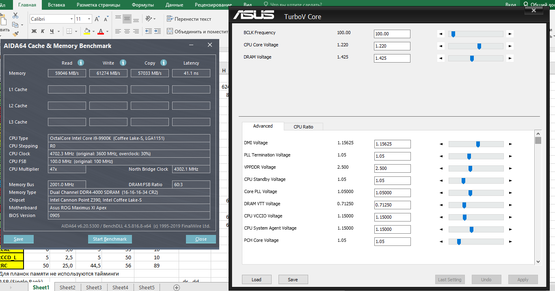Expand the text orientation dropdown arrow
The image size is (555, 291).
[x=155, y=19]
